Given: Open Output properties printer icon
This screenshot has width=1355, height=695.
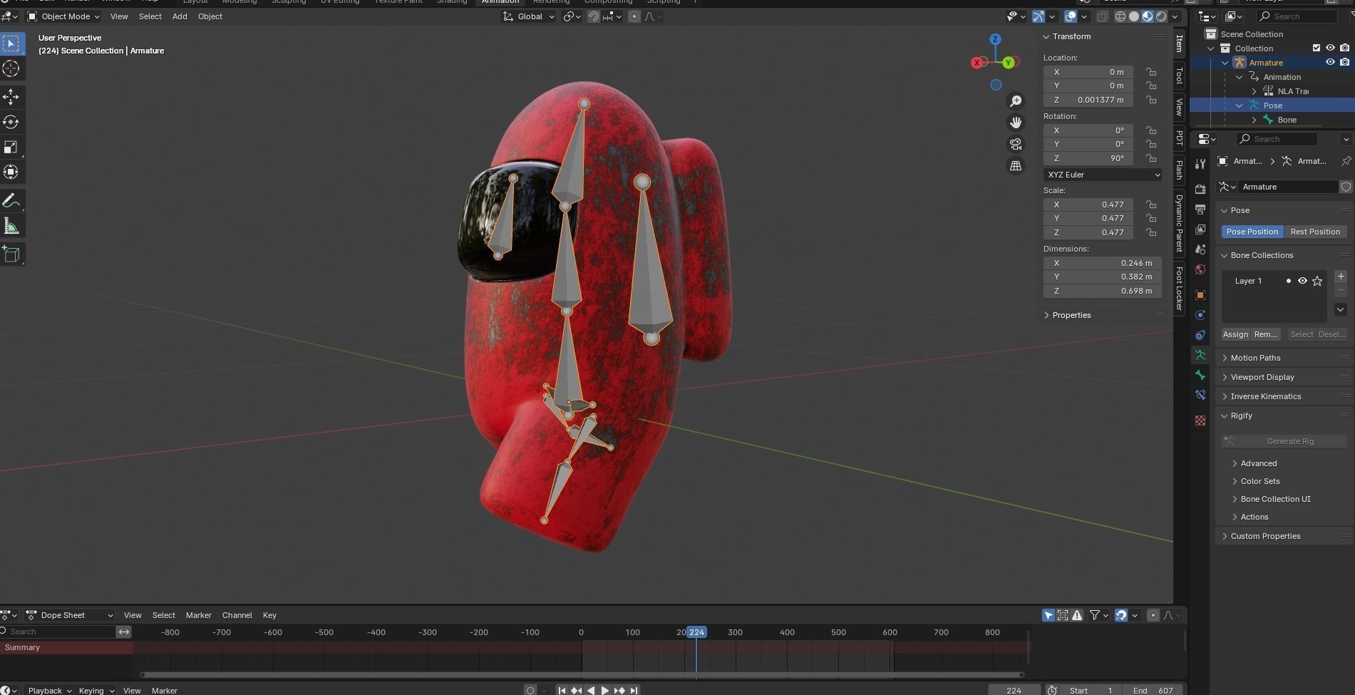Looking at the screenshot, I should [1200, 209].
